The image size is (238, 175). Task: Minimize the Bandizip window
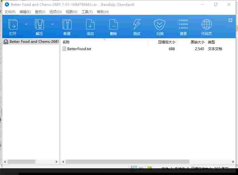point(202,5)
